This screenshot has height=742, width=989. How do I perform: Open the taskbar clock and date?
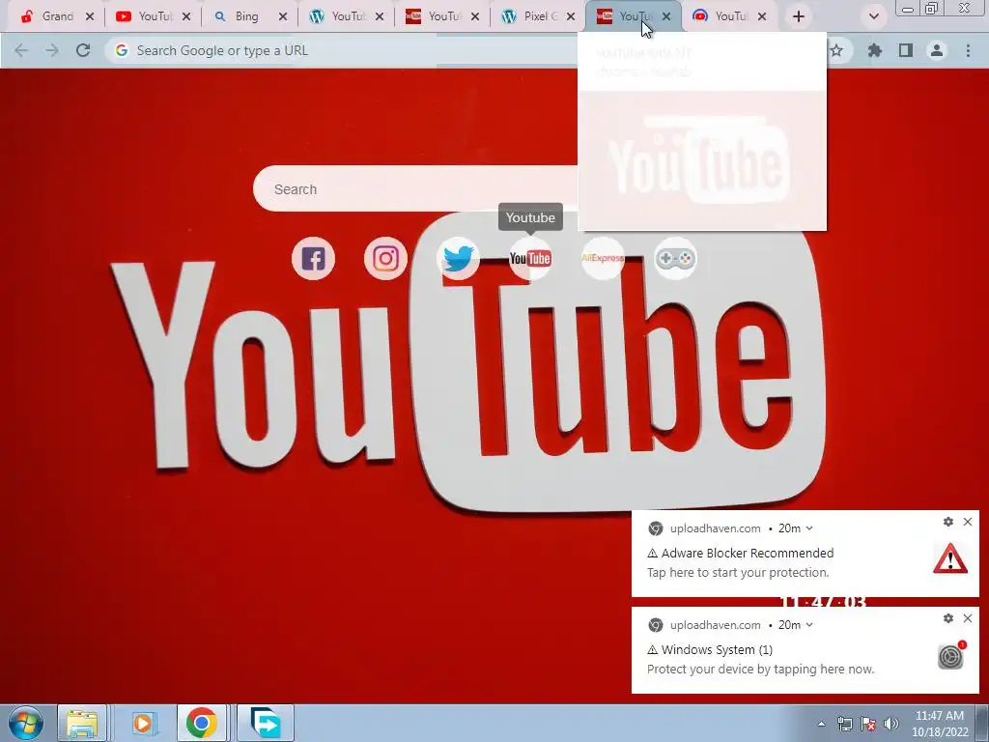coord(940,724)
